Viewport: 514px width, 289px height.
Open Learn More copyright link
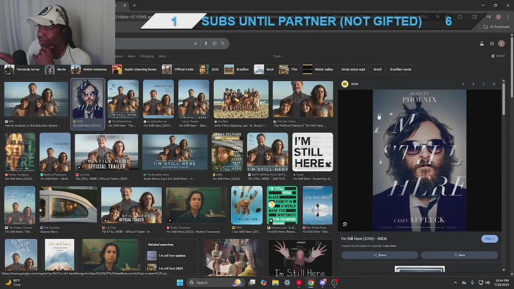coord(390,246)
